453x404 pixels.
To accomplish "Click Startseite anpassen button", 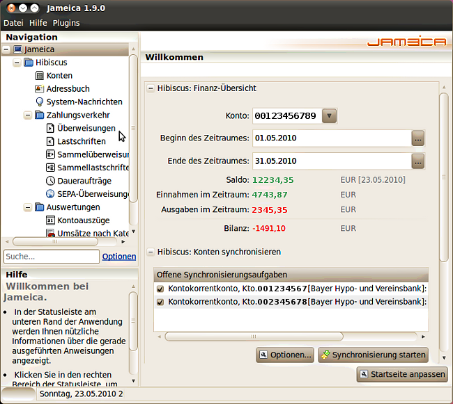I will tap(402, 374).
